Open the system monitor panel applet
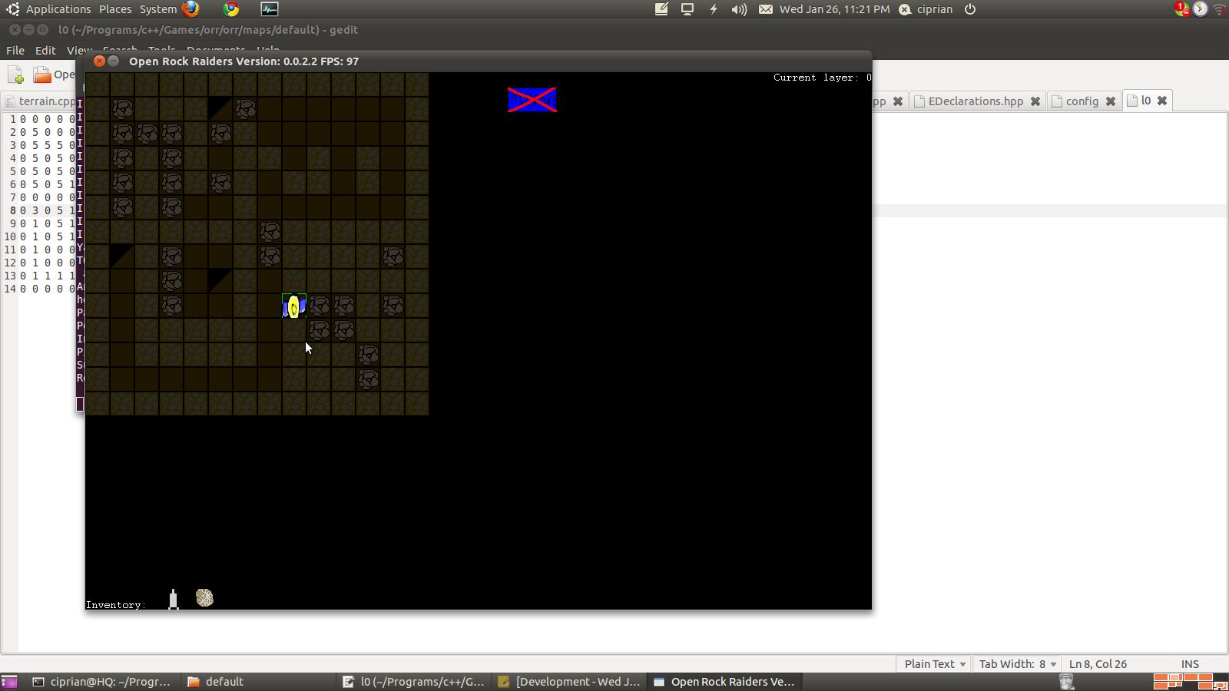 click(x=270, y=9)
